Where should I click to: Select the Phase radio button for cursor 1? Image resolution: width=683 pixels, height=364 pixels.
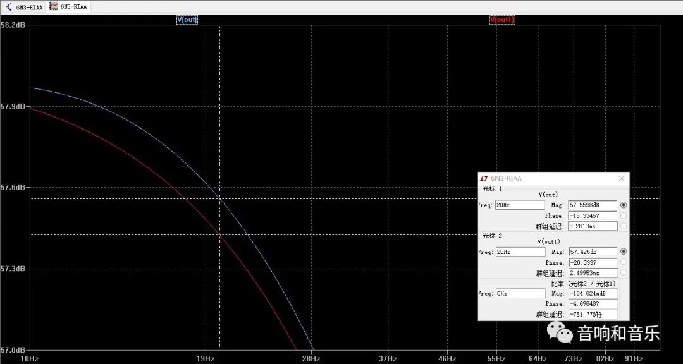click(624, 215)
